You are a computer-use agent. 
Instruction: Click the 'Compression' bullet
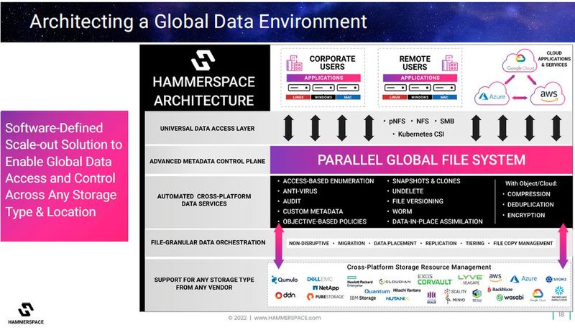(x=529, y=194)
